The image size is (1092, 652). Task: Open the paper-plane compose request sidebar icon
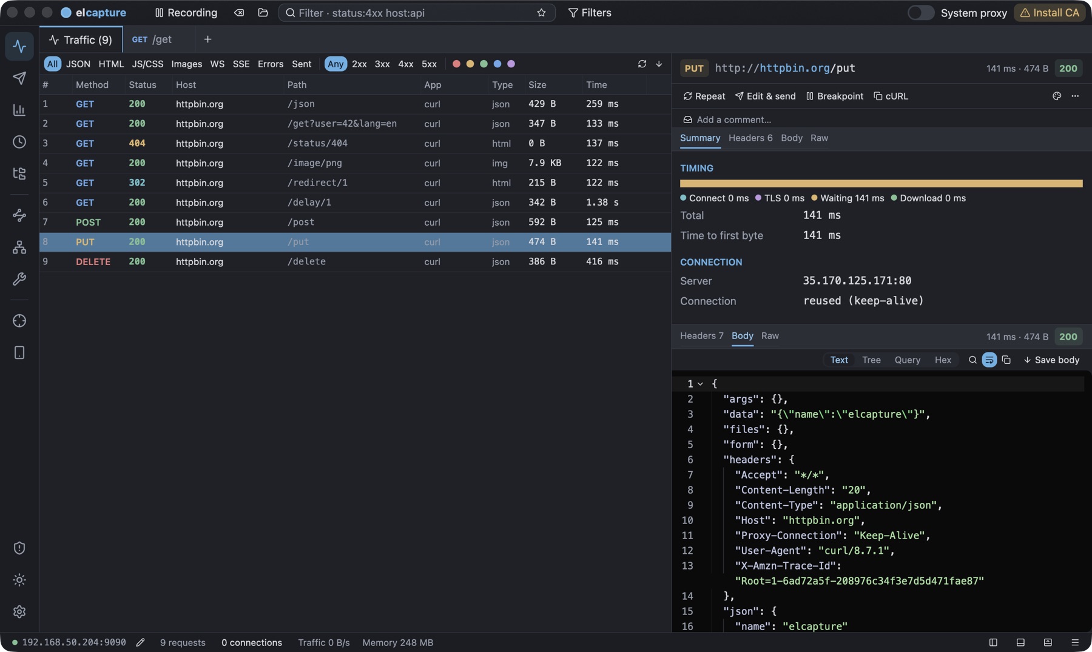pos(19,78)
